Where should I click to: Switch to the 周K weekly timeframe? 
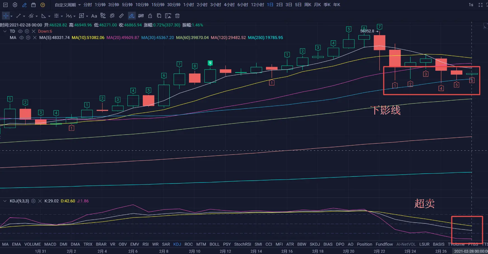point(308,5)
